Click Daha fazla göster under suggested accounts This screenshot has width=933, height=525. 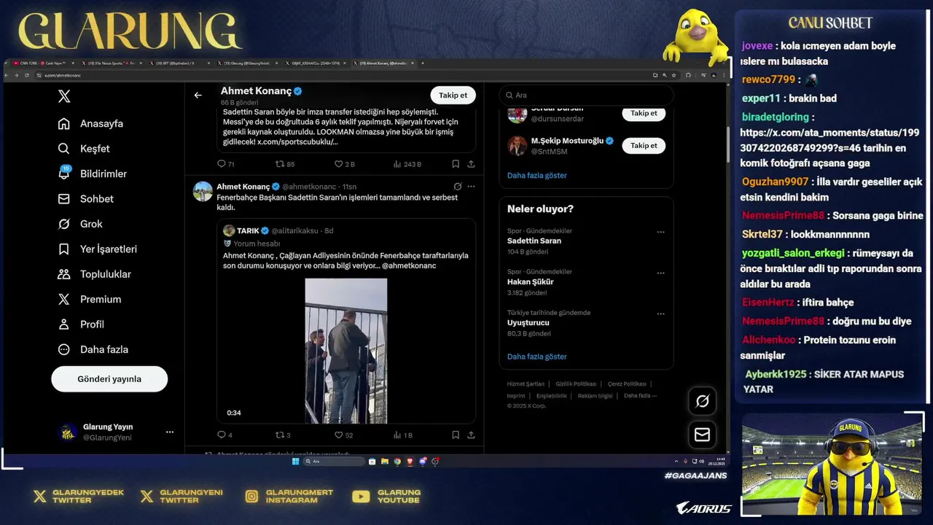pos(536,175)
